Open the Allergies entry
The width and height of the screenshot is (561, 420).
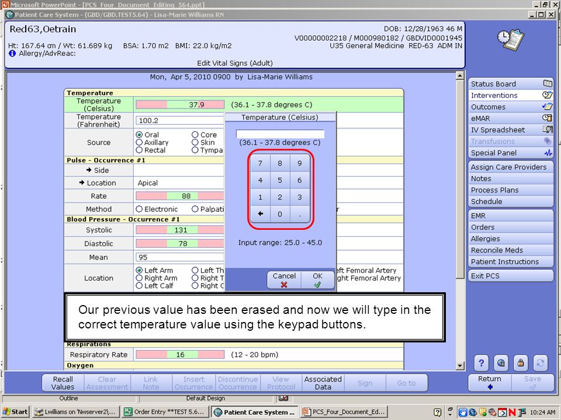click(x=511, y=239)
